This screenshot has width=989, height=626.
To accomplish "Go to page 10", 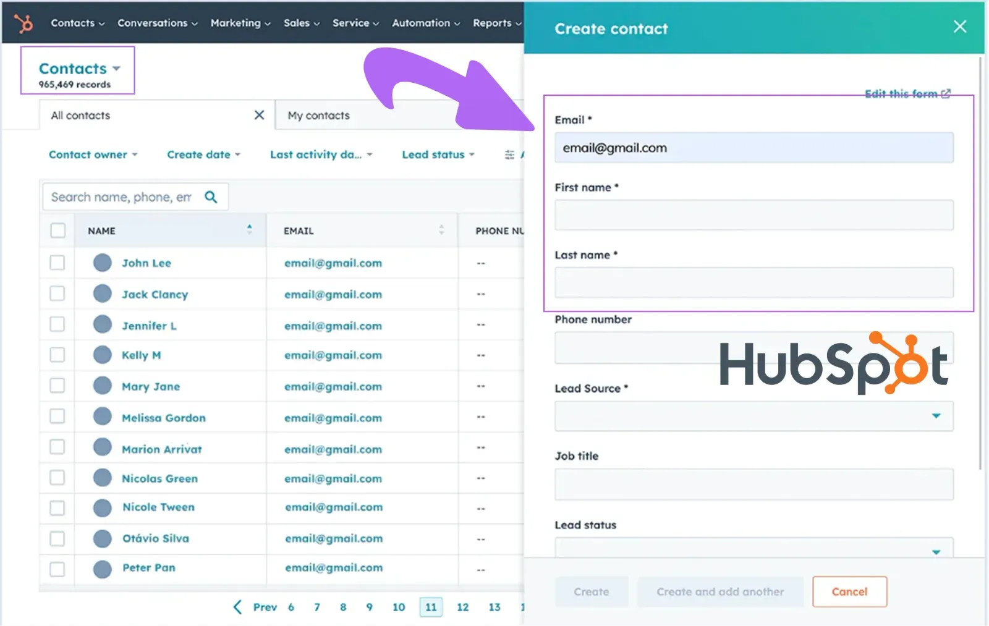I will [x=399, y=607].
